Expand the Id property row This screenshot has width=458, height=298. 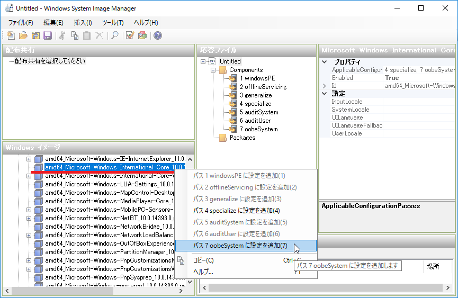click(x=325, y=86)
